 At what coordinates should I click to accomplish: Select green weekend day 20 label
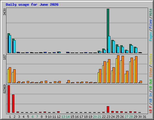tap(95, 117)
